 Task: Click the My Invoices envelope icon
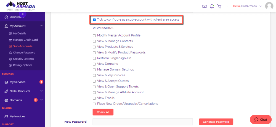[6, 116]
